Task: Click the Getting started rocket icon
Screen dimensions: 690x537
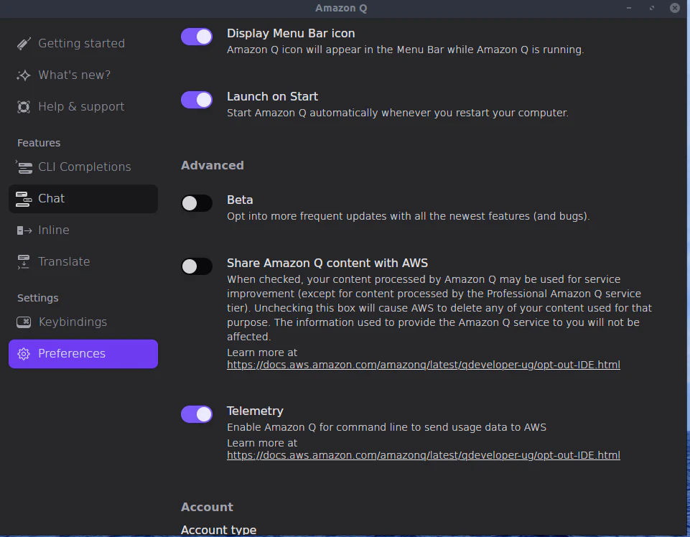Action: point(24,44)
